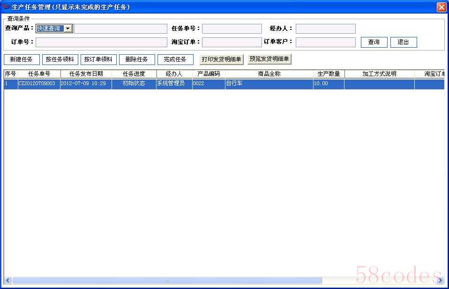
Task: Select task row CZ20120709003
Action: tap(39, 84)
